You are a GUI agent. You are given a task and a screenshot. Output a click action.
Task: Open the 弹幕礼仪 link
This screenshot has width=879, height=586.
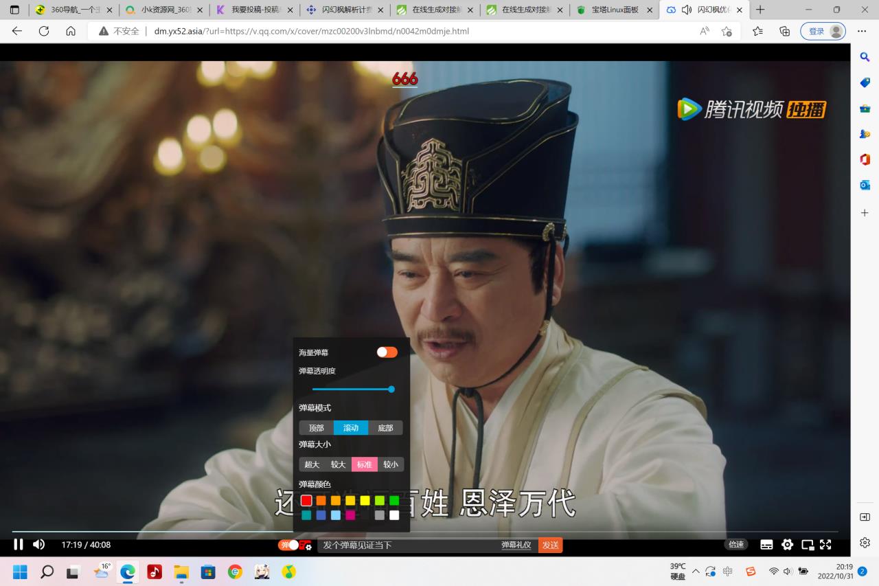pyautogui.click(x=516, y=545)
